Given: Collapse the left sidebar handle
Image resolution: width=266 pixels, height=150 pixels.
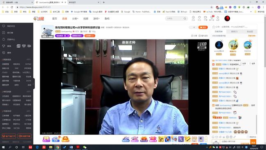Looking at the screenshot, I should point(34,83).
